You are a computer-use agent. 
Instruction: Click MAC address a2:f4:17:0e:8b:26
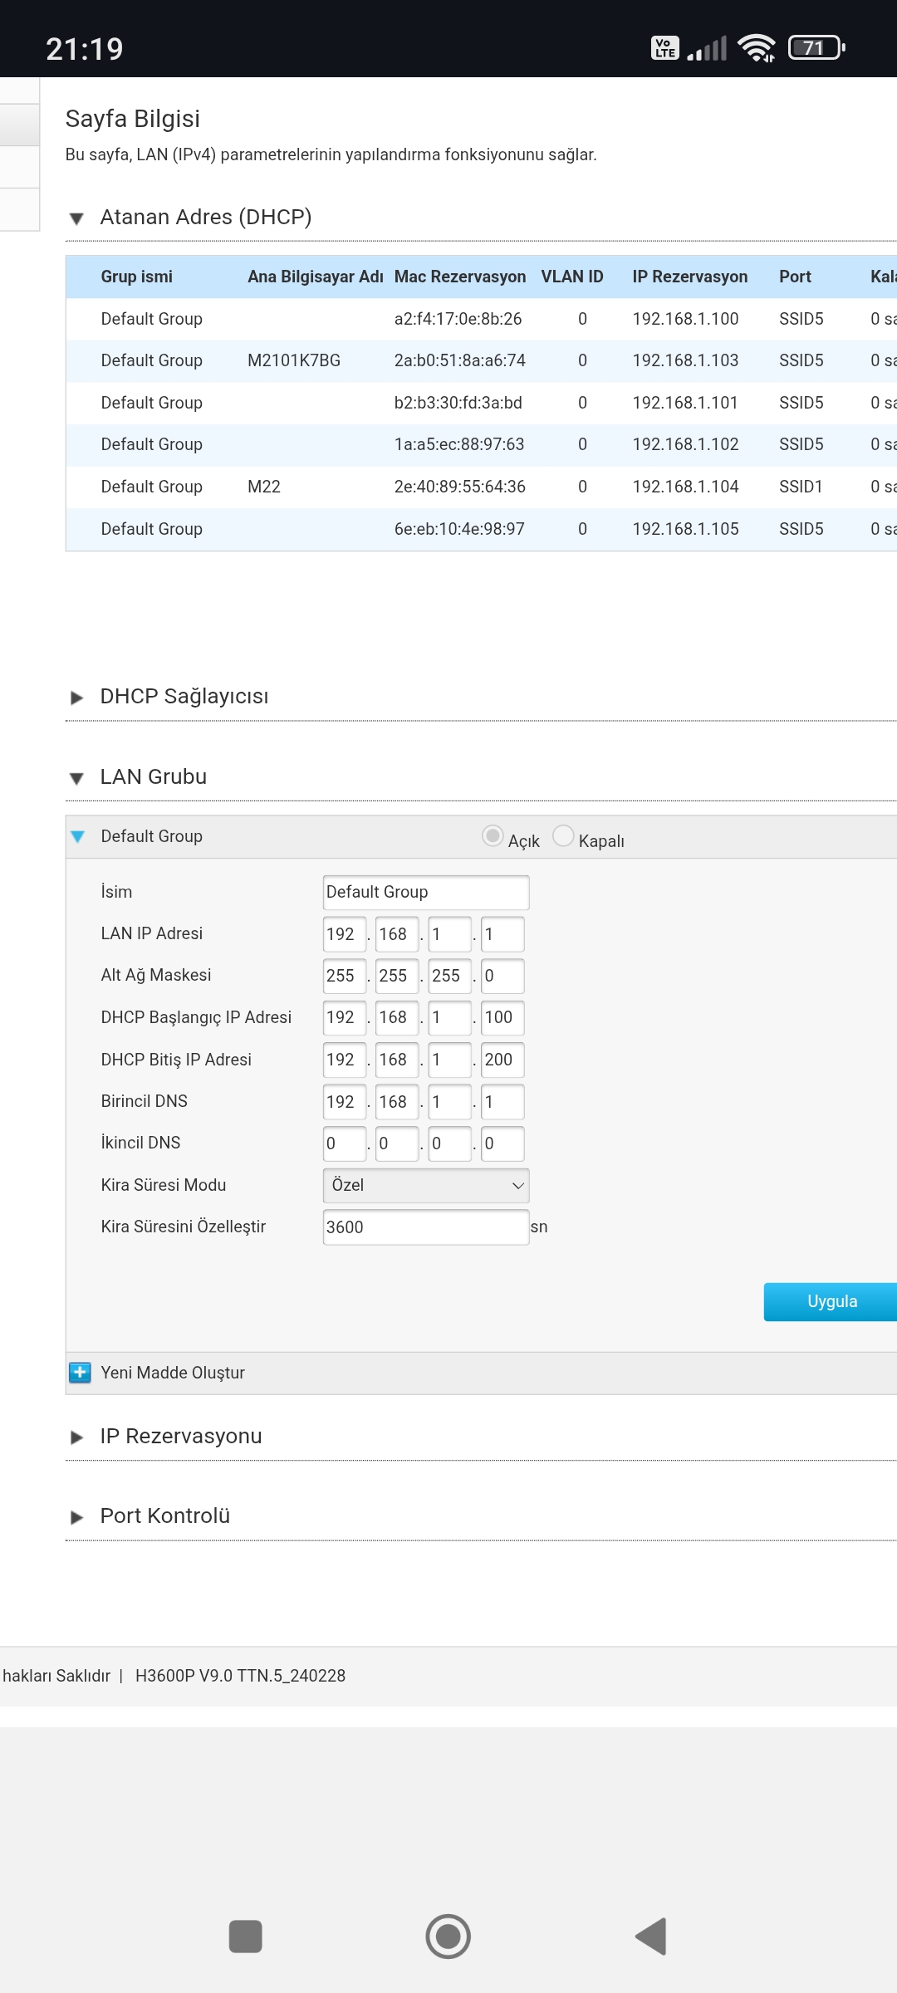point(458,319)
